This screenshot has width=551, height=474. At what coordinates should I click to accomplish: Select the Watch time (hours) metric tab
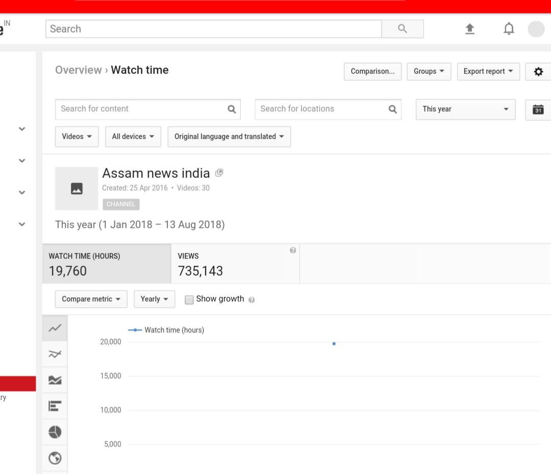point(107,264)
